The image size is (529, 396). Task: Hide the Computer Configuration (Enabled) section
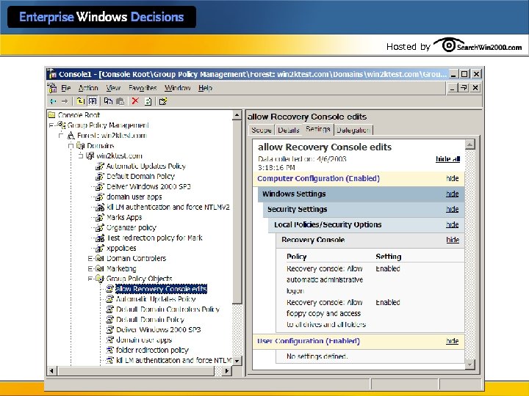tap(452, 178)
